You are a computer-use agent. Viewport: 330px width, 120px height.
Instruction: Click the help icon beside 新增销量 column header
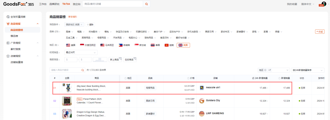point(279,78)
